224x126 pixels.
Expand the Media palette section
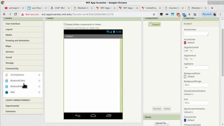click(x=23, y=35)
